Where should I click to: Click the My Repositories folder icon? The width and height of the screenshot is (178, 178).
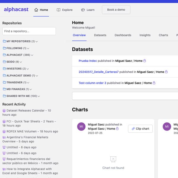point(4,41)
